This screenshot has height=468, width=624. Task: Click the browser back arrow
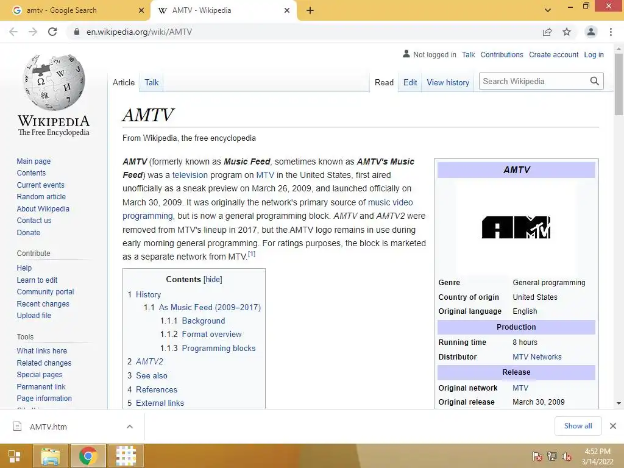(x=13, y=32)
